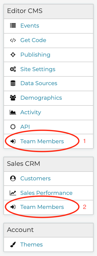Open Team Members under Editor CMS
The width and height of the screenshot is (97, 256).
(42, 141)
